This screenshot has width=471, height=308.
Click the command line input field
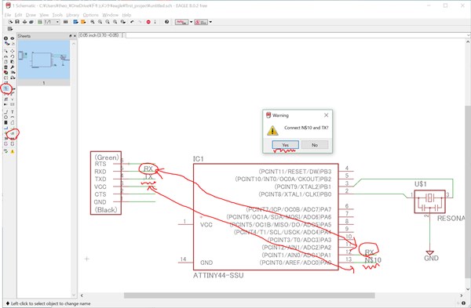click(x=296, y=35)
